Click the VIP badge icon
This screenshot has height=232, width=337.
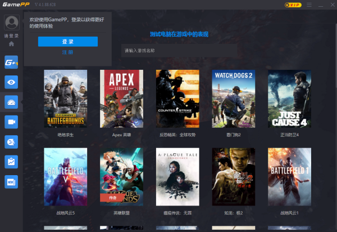pyautogui.click(x=293, y=5)
